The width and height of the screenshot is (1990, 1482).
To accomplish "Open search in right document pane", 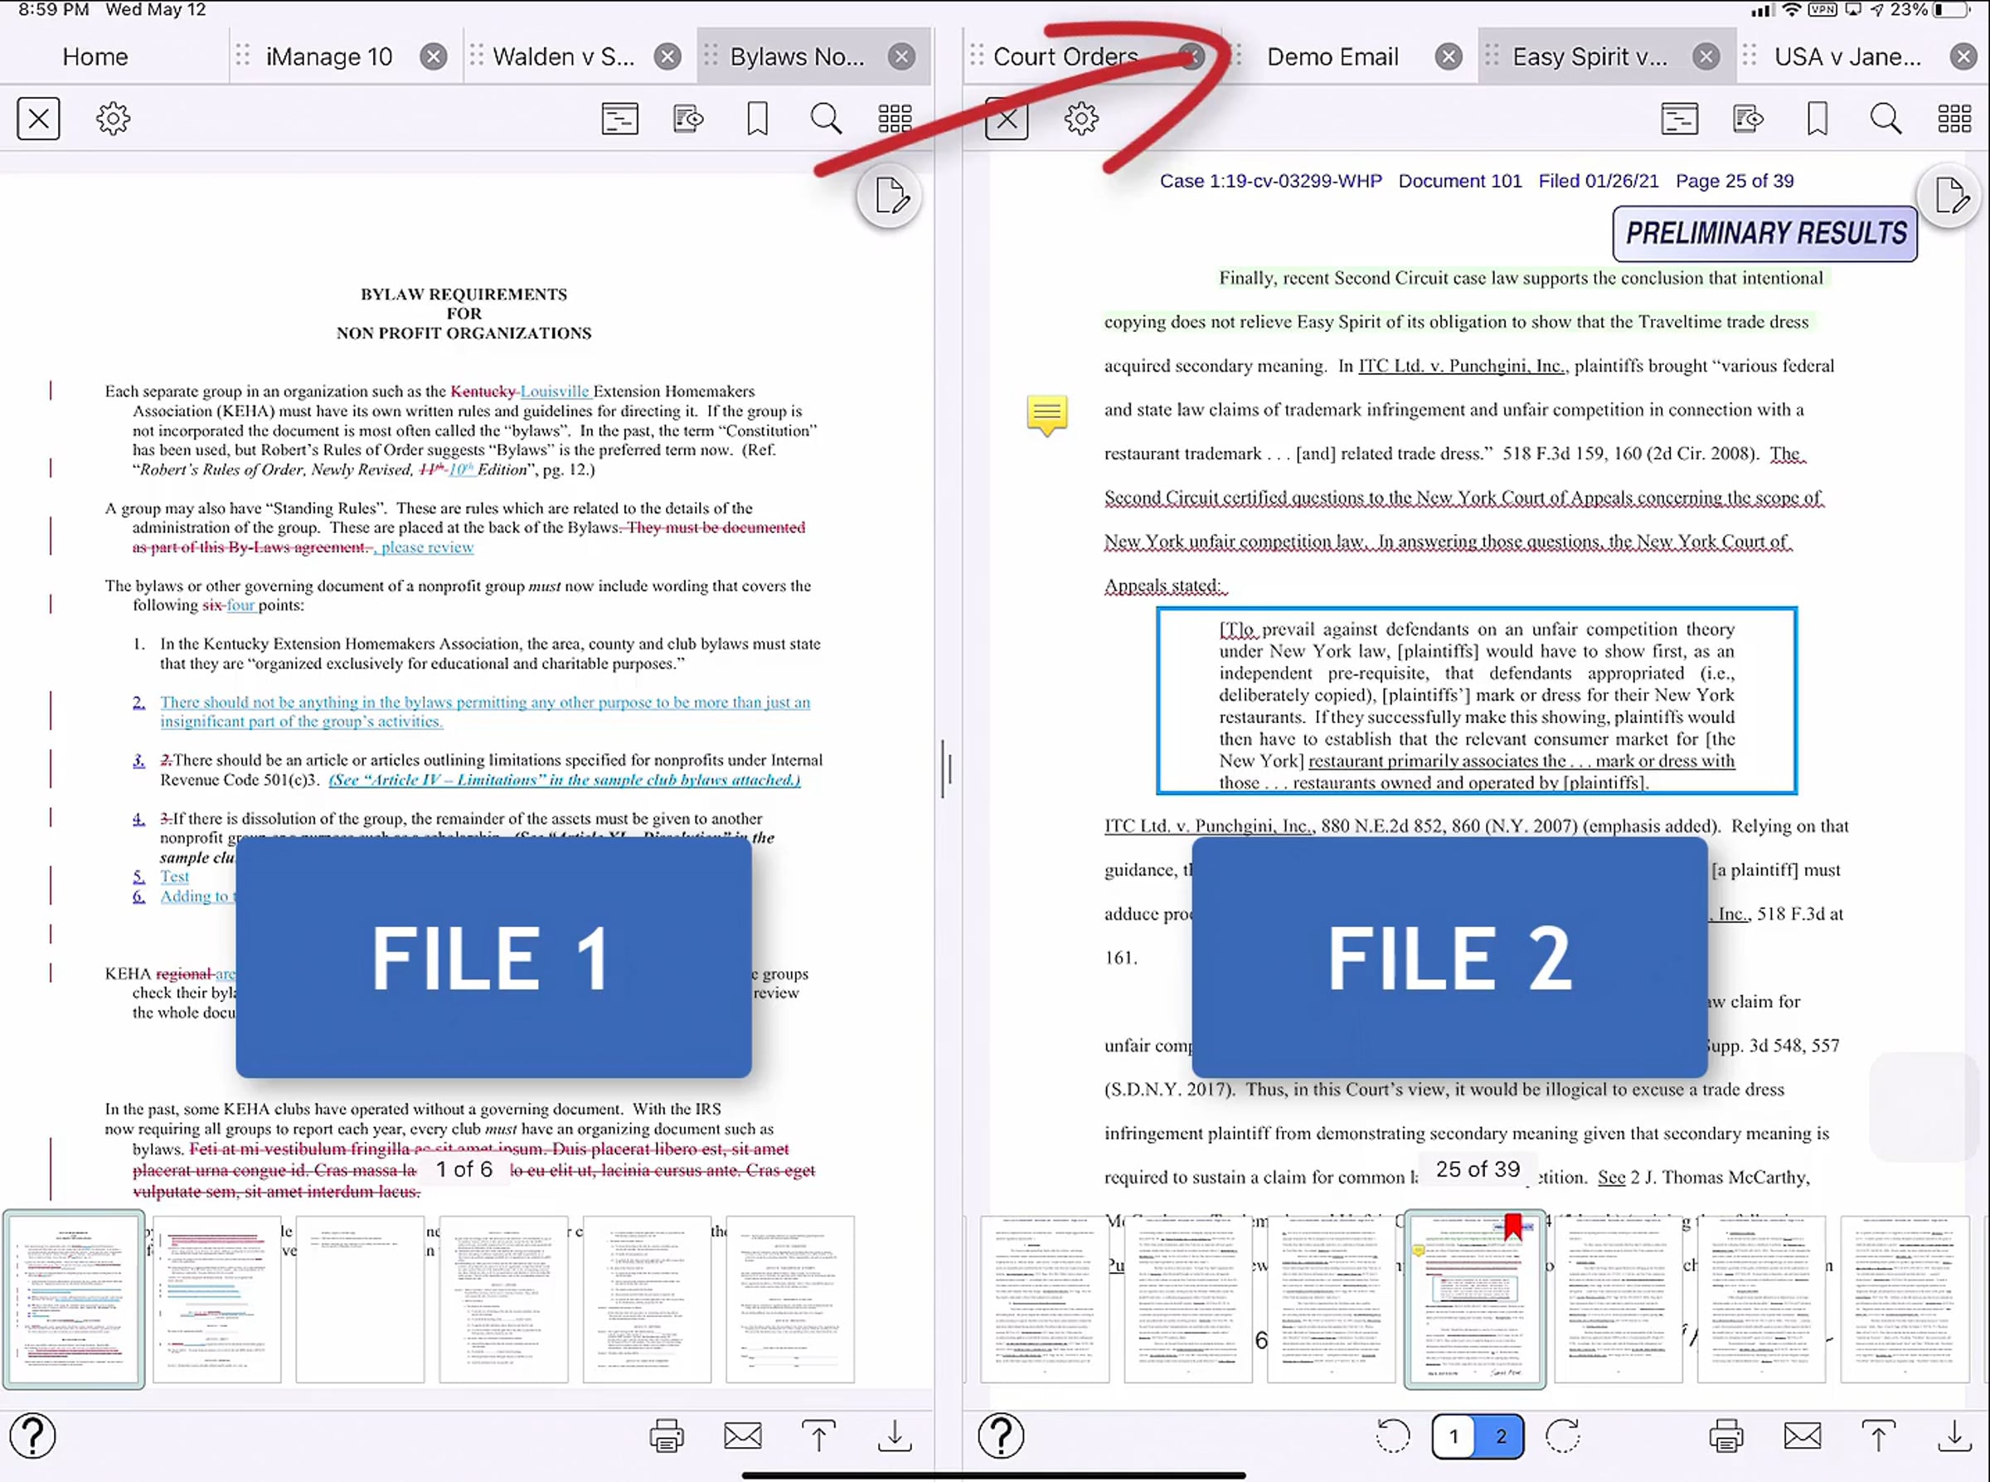I will click(1885, 119).
